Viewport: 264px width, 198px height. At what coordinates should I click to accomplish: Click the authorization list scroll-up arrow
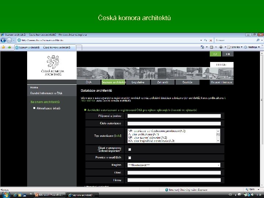218,131
